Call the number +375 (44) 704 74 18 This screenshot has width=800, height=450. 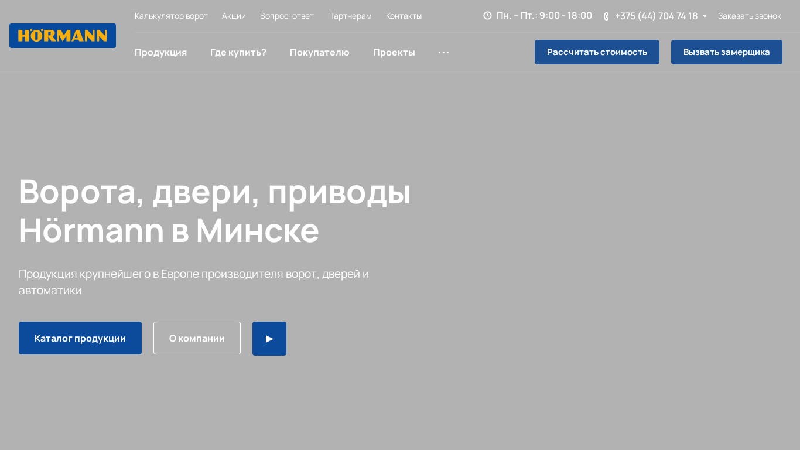pyautogui.click(x=656, y=16)
